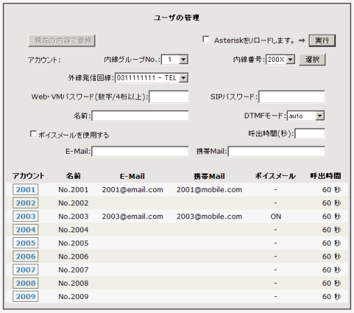Expand the 内線番号 200X dropdown

pyautogui.click(x=280, y=60)
